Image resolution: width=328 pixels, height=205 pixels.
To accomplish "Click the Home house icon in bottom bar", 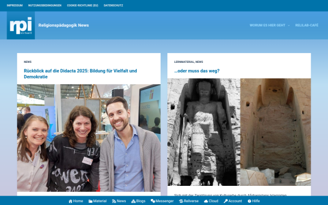I will click(71, 201).
